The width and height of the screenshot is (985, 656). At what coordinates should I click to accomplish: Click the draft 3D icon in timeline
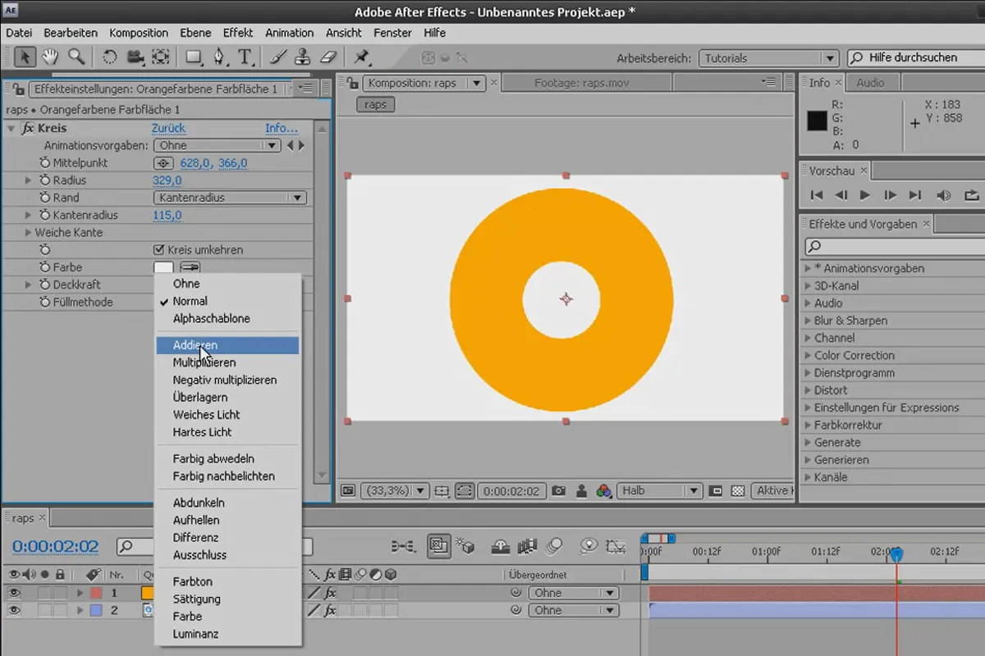466,545
